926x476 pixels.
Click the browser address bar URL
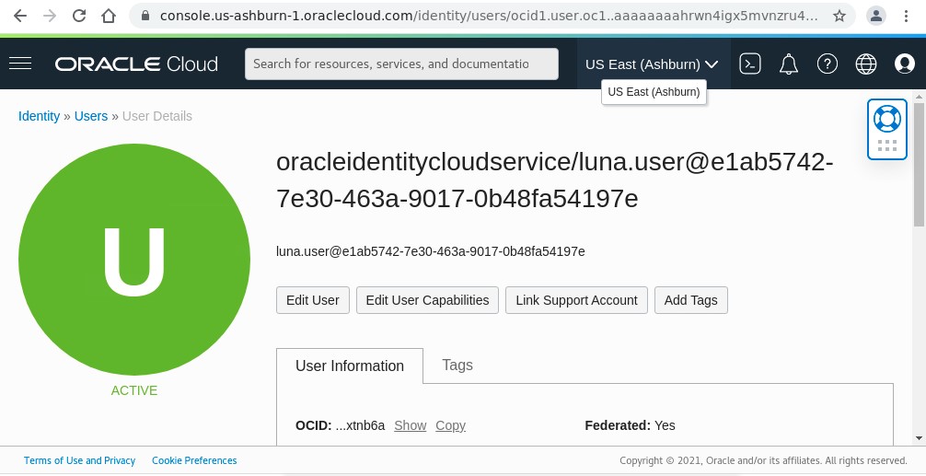(x=489, y=16)
